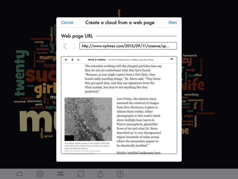Tap the word 'twenty' in the cloud
Image resolution: width=238 pixels, height=179 pixels.
click(x=21, y=73)
